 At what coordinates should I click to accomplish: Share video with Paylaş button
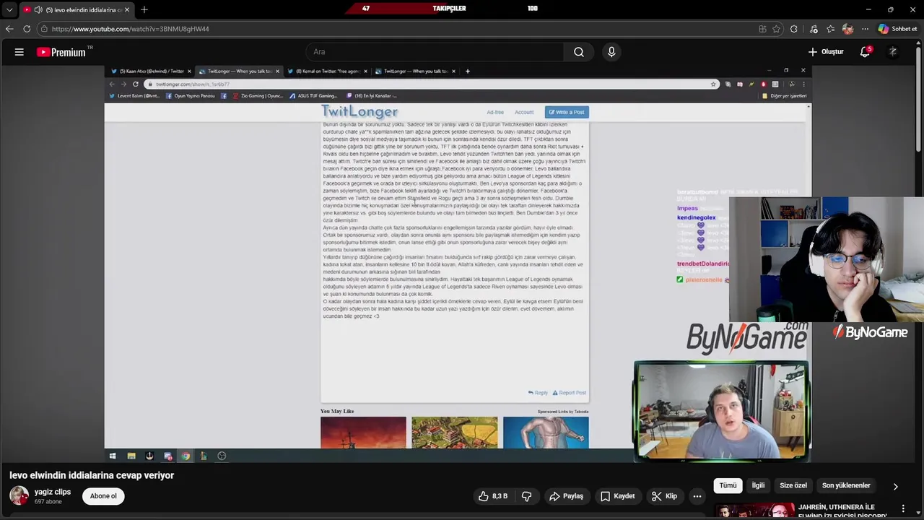tap(566, 496)
